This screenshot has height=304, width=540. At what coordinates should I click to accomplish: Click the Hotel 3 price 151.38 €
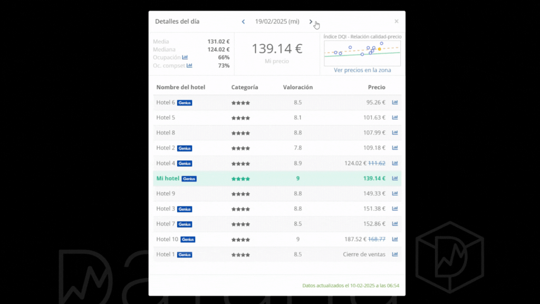(374, 208)
